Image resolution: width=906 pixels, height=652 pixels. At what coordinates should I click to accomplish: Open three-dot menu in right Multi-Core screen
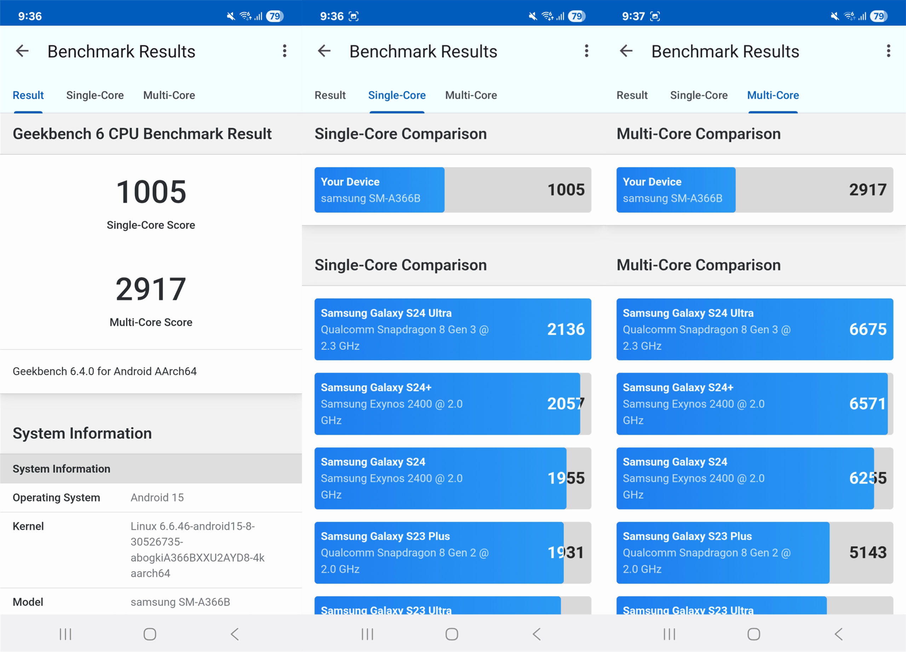pos(888,51)
